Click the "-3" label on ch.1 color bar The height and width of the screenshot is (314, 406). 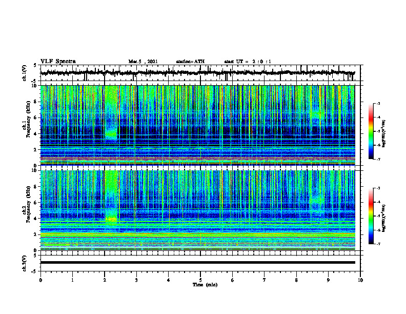click(x=378, y=104)
